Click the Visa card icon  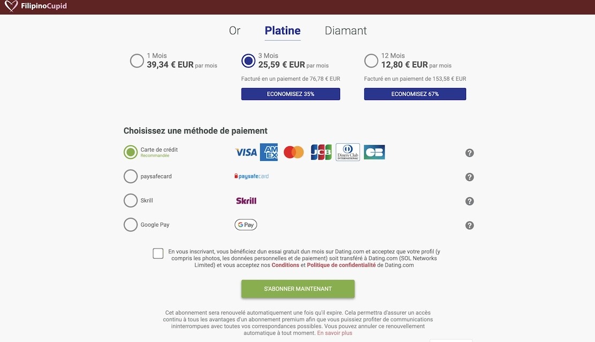coord(246,152)
